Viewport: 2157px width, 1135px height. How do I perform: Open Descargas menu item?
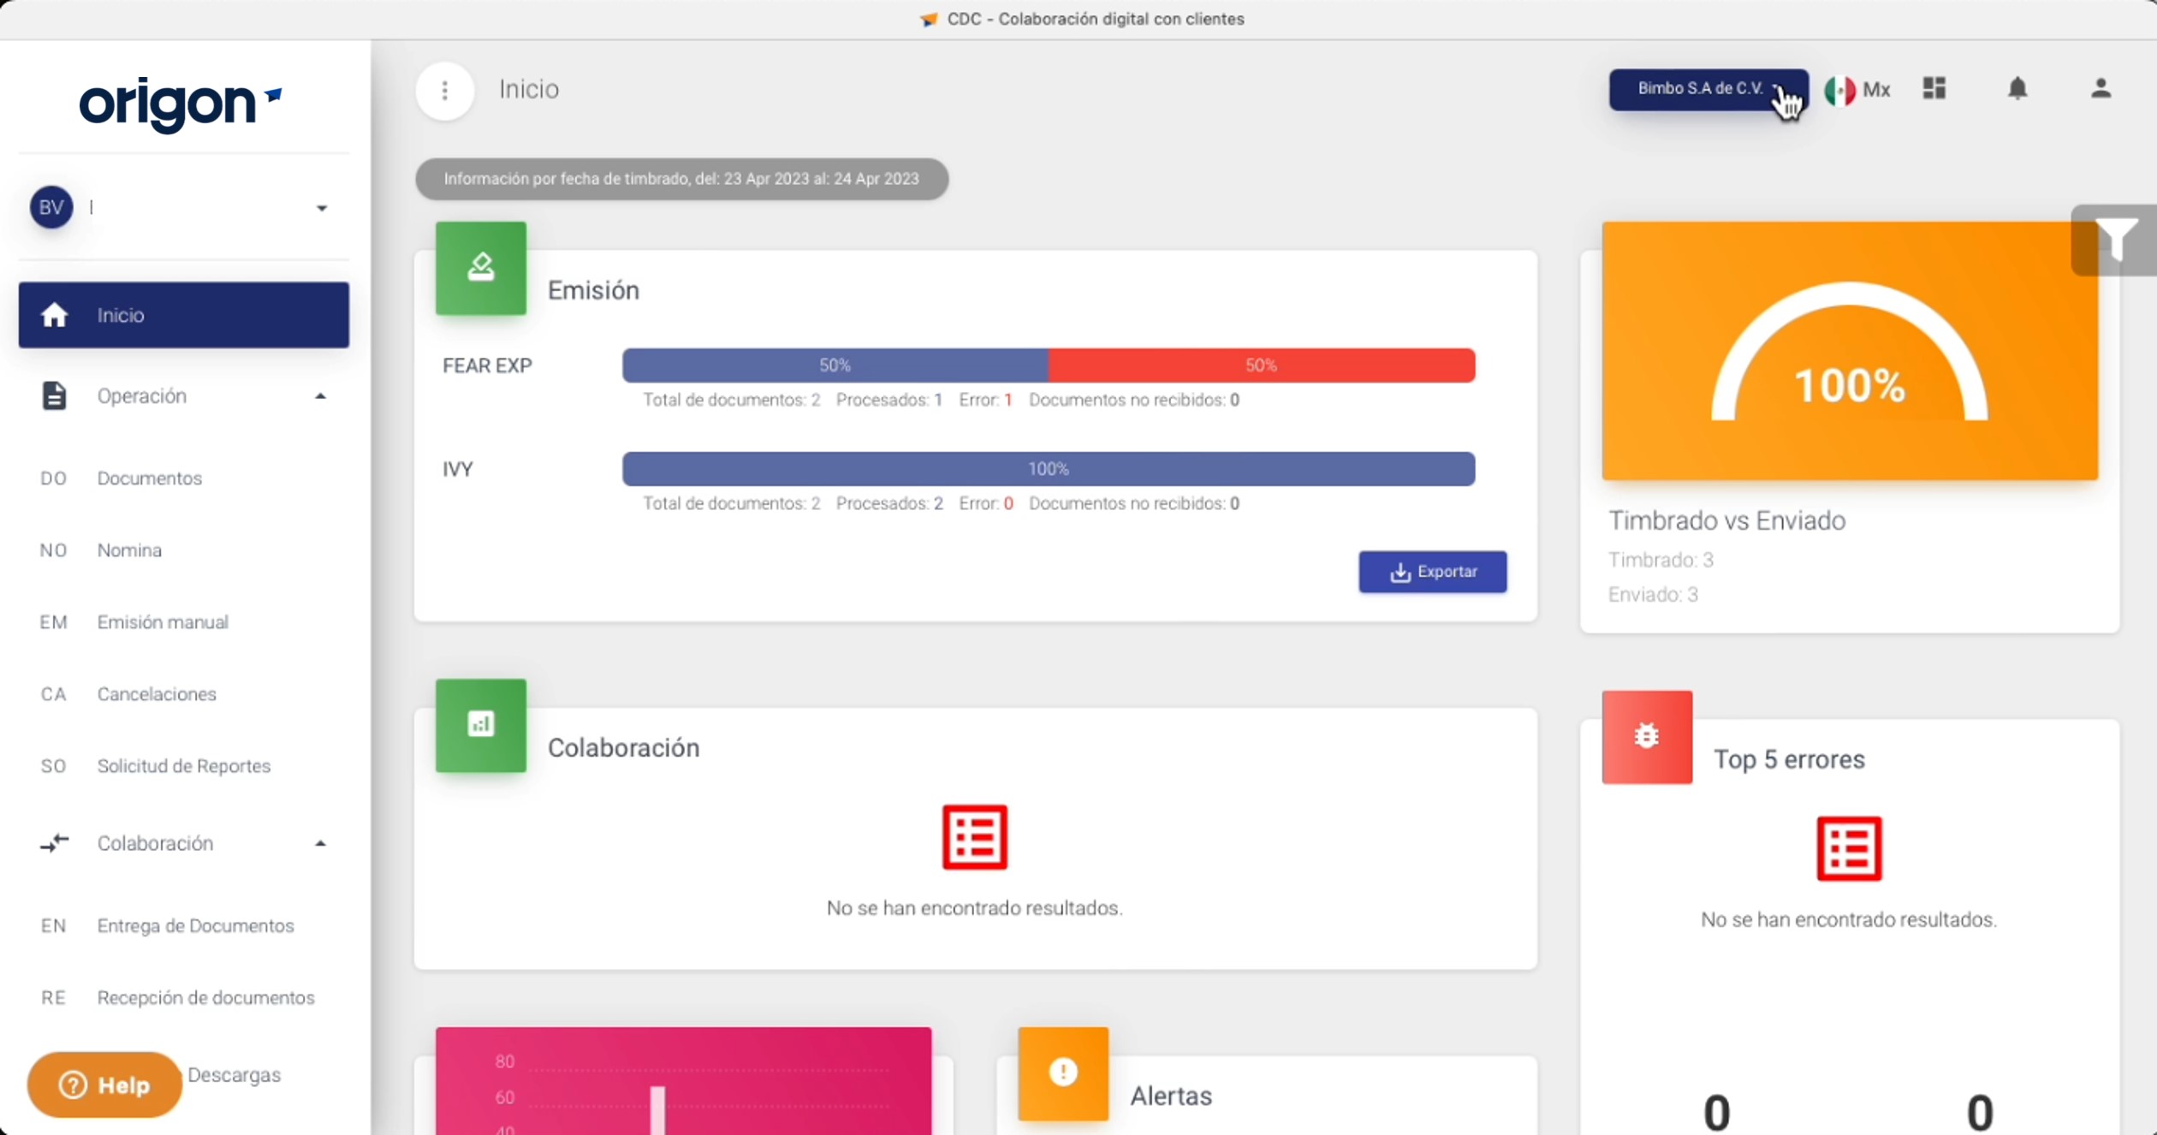pyautogui.click(x=235, y=1074)
